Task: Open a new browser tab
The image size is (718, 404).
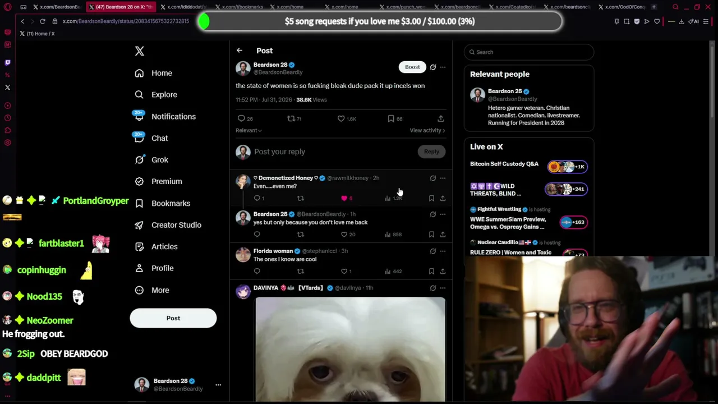Action: coord(653,7)
